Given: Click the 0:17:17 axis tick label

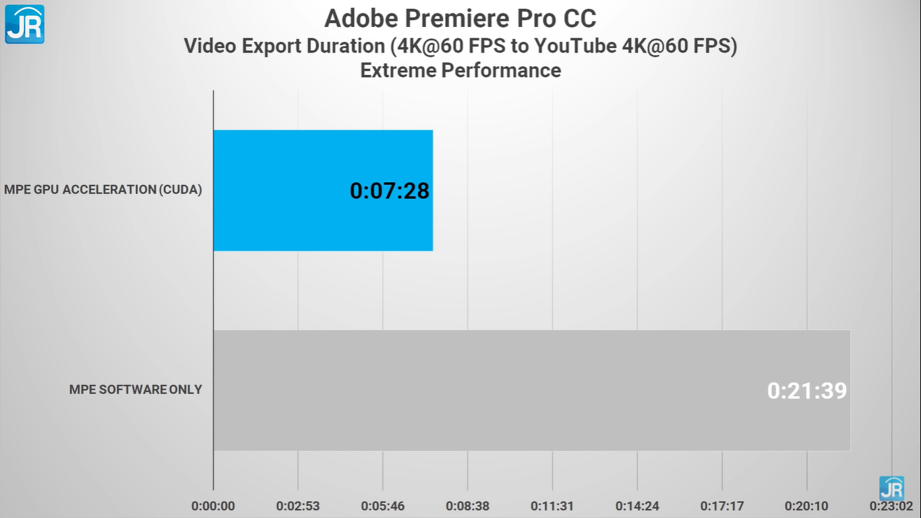Looking at the screenshot, I should tap(722, 506).
